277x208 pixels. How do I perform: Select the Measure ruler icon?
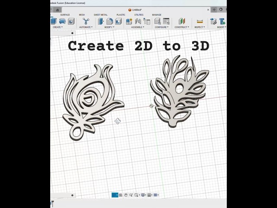point(200,21)
